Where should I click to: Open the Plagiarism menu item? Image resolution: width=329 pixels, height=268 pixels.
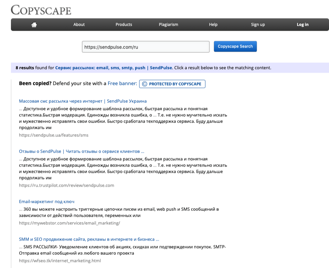pyautogui.click(x=169, y=24)
